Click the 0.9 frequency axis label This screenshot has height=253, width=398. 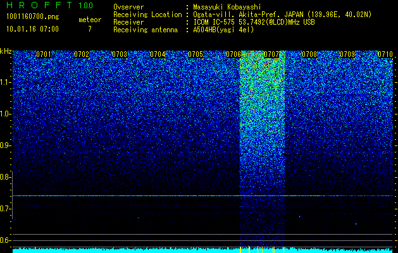pyautogui.click(x=5, y=145)
